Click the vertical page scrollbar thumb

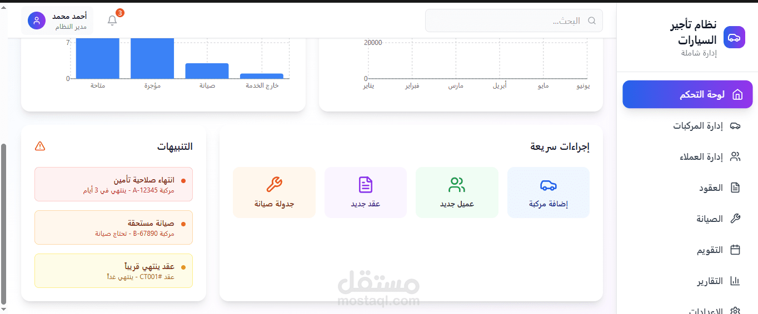(x=3, y=224)
